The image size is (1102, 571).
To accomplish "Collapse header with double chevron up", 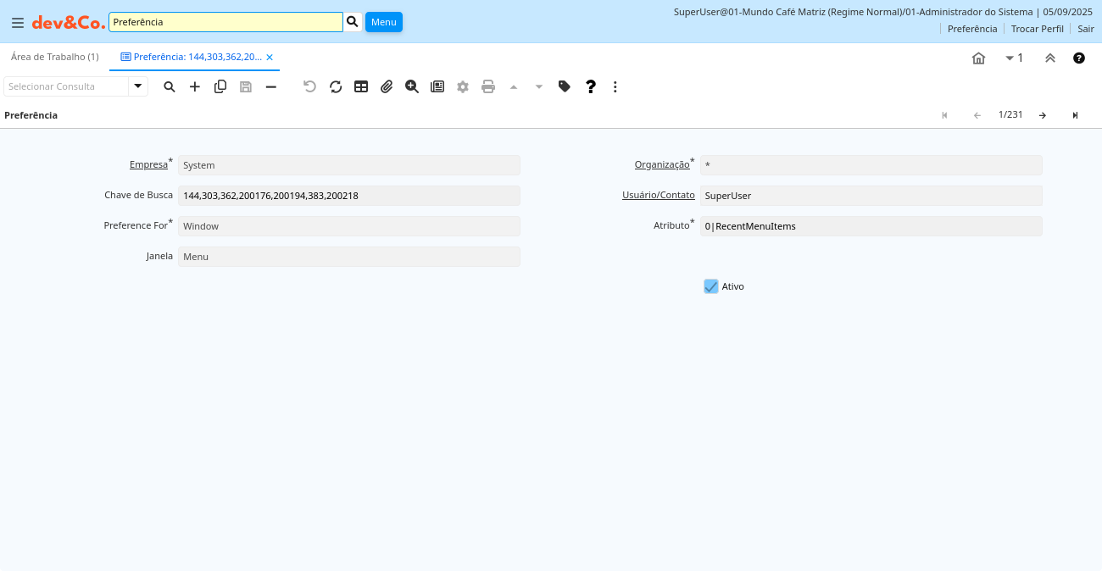I will tap(1050, 58).
